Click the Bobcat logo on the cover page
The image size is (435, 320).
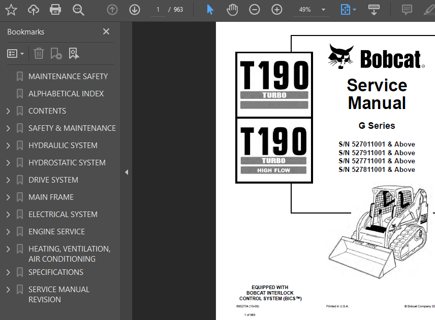(x=376, y=56)
